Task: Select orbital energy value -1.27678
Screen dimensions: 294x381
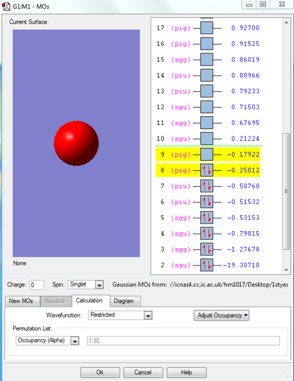Action: (x=243, y=250)
